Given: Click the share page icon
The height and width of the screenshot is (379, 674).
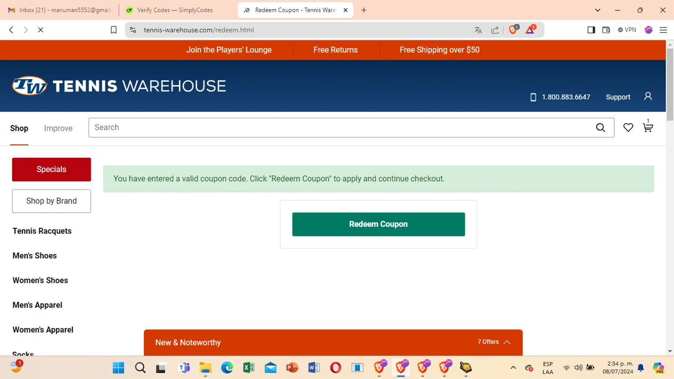Looking at the screenshot, I should (x=495, y=30).
